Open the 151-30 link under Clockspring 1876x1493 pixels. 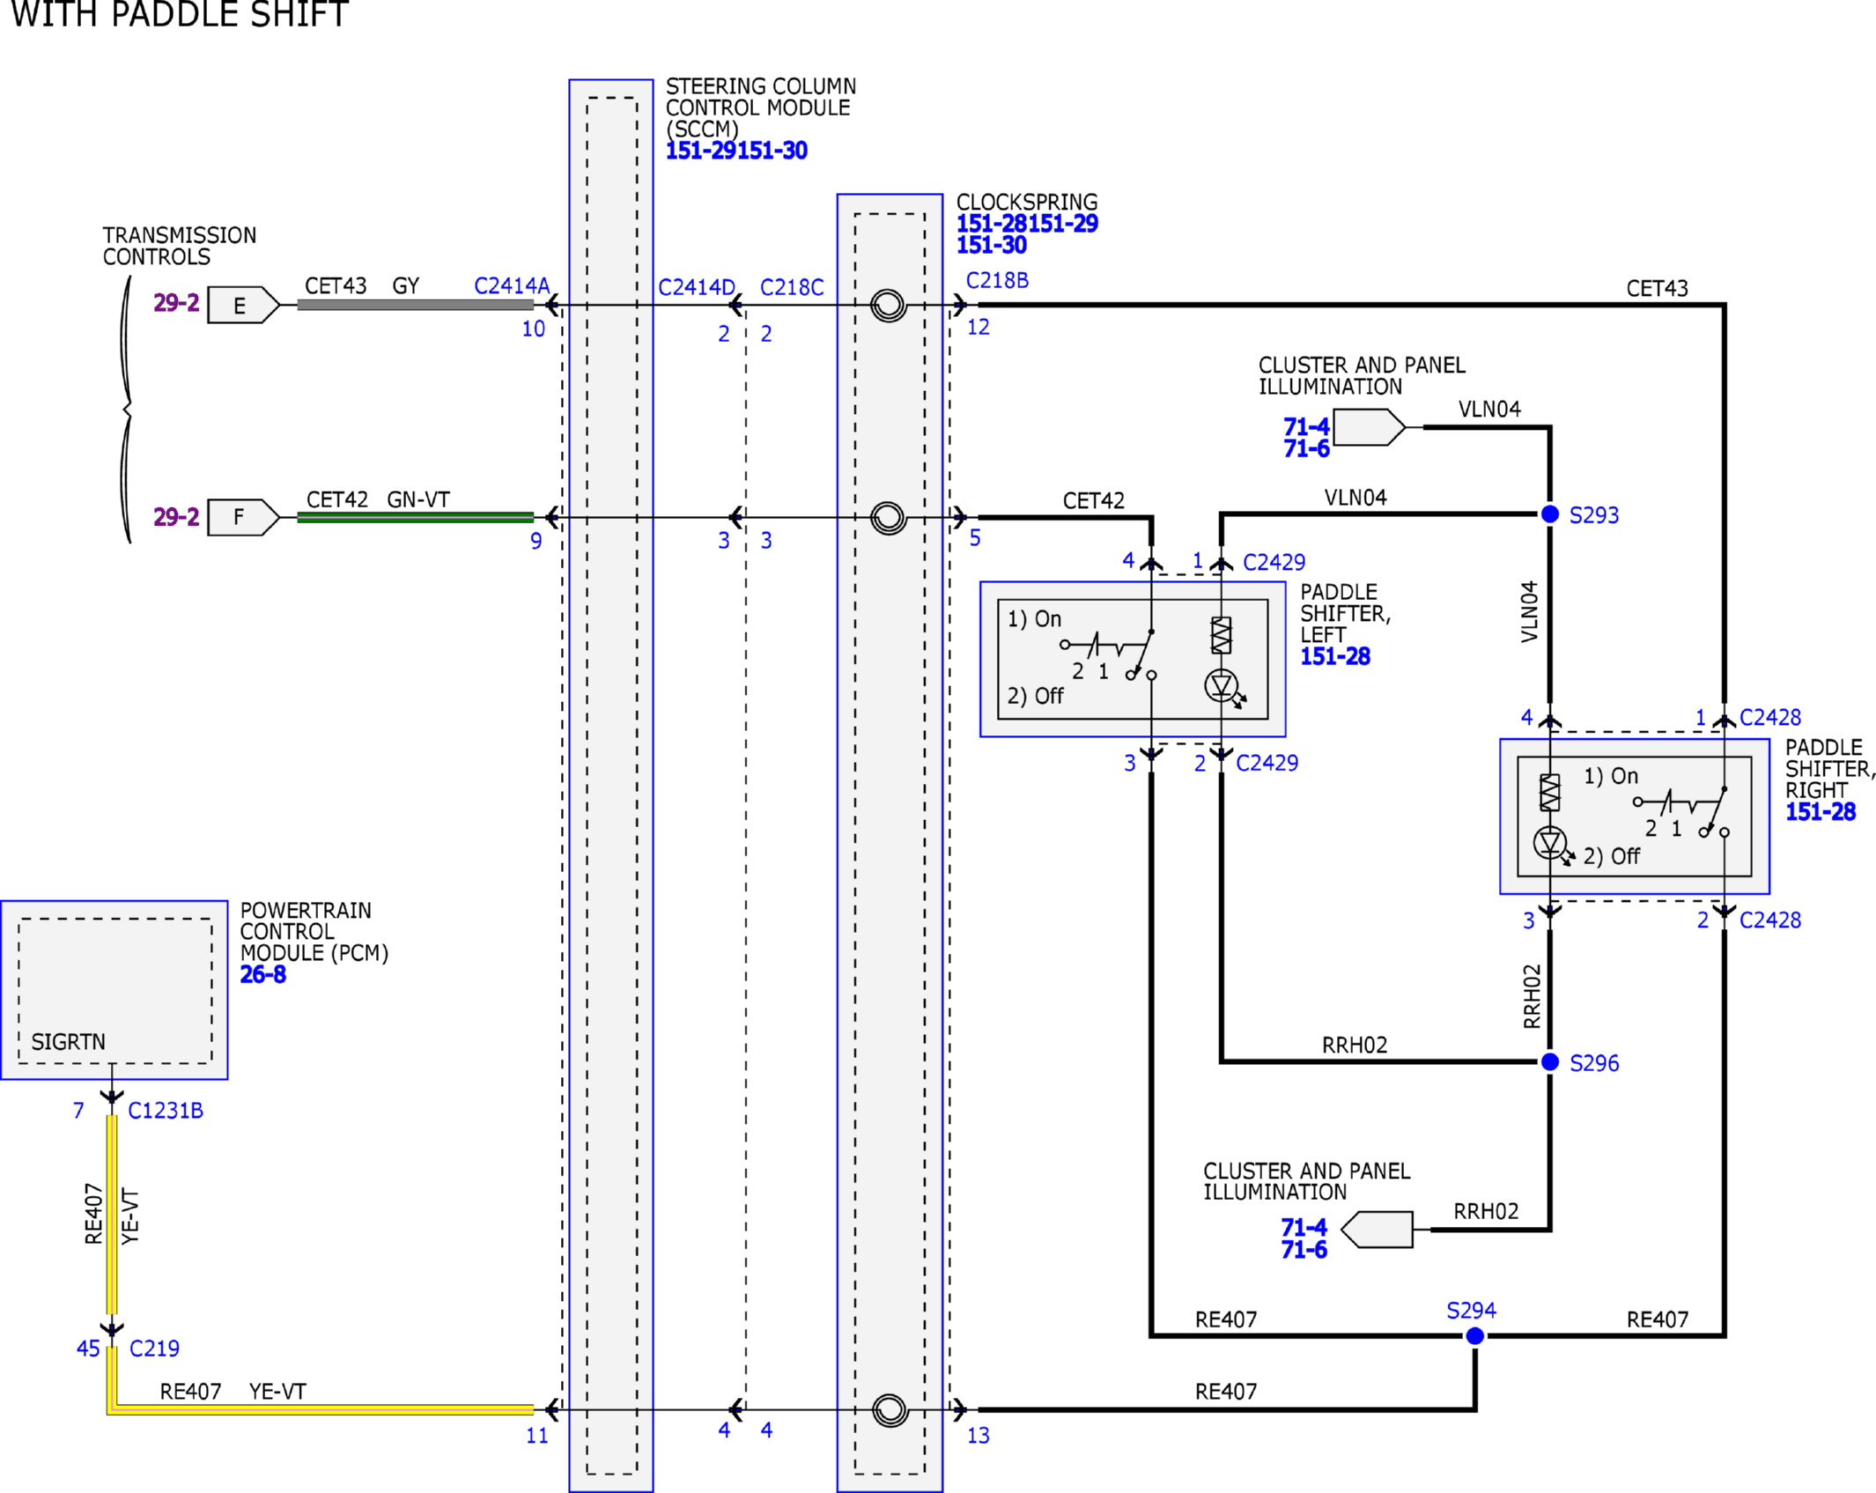pyautogui.click(x=992, y=245)
